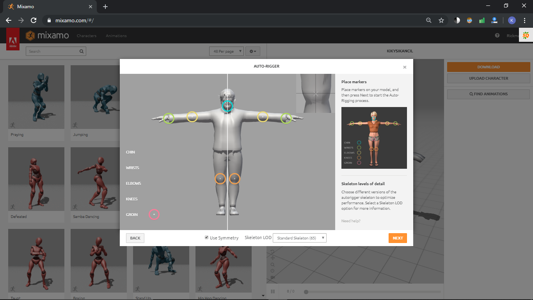The width and height of the screenshot is (533, 300).
Task: Click the example rig reference image
Action: [374, 138]
